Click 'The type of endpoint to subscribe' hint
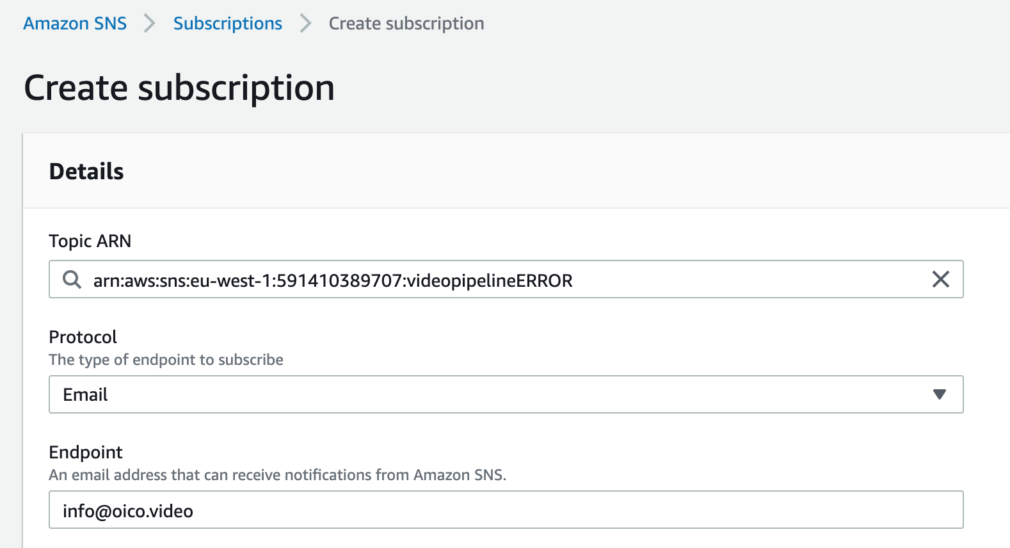 pos(166,360)
